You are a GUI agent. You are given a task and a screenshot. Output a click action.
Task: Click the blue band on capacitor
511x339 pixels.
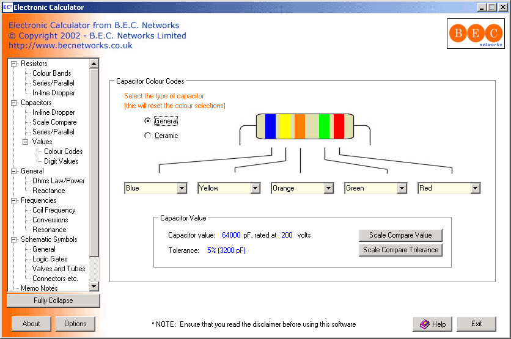tap(270, 126)
